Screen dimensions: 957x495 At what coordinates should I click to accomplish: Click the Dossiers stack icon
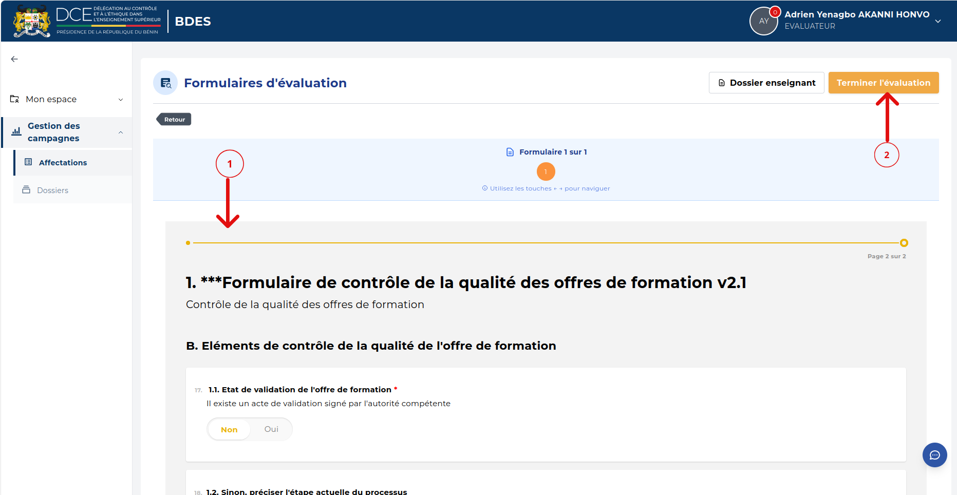pos(26,190)
